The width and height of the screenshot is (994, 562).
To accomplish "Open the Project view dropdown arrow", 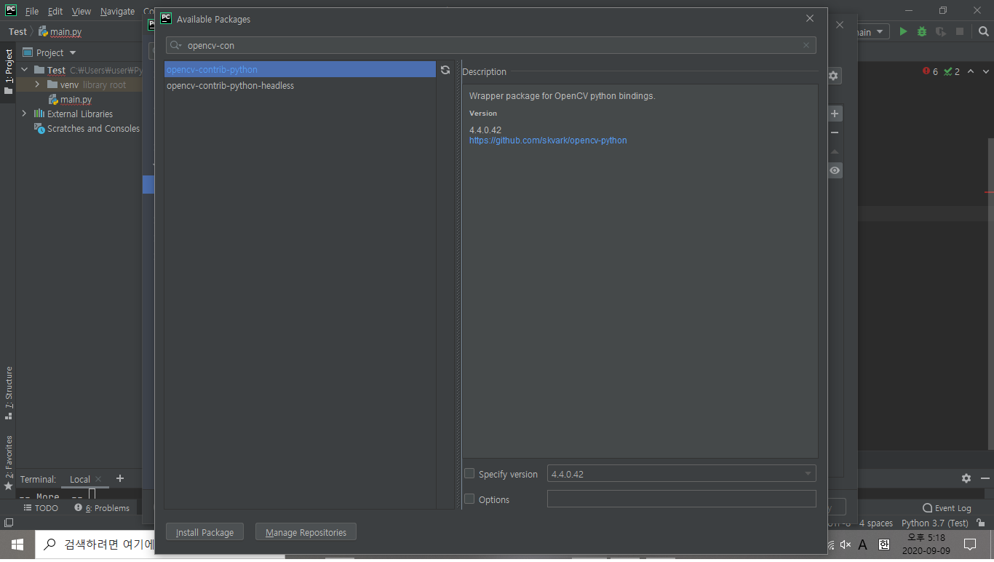I will [x=73, y=53].
